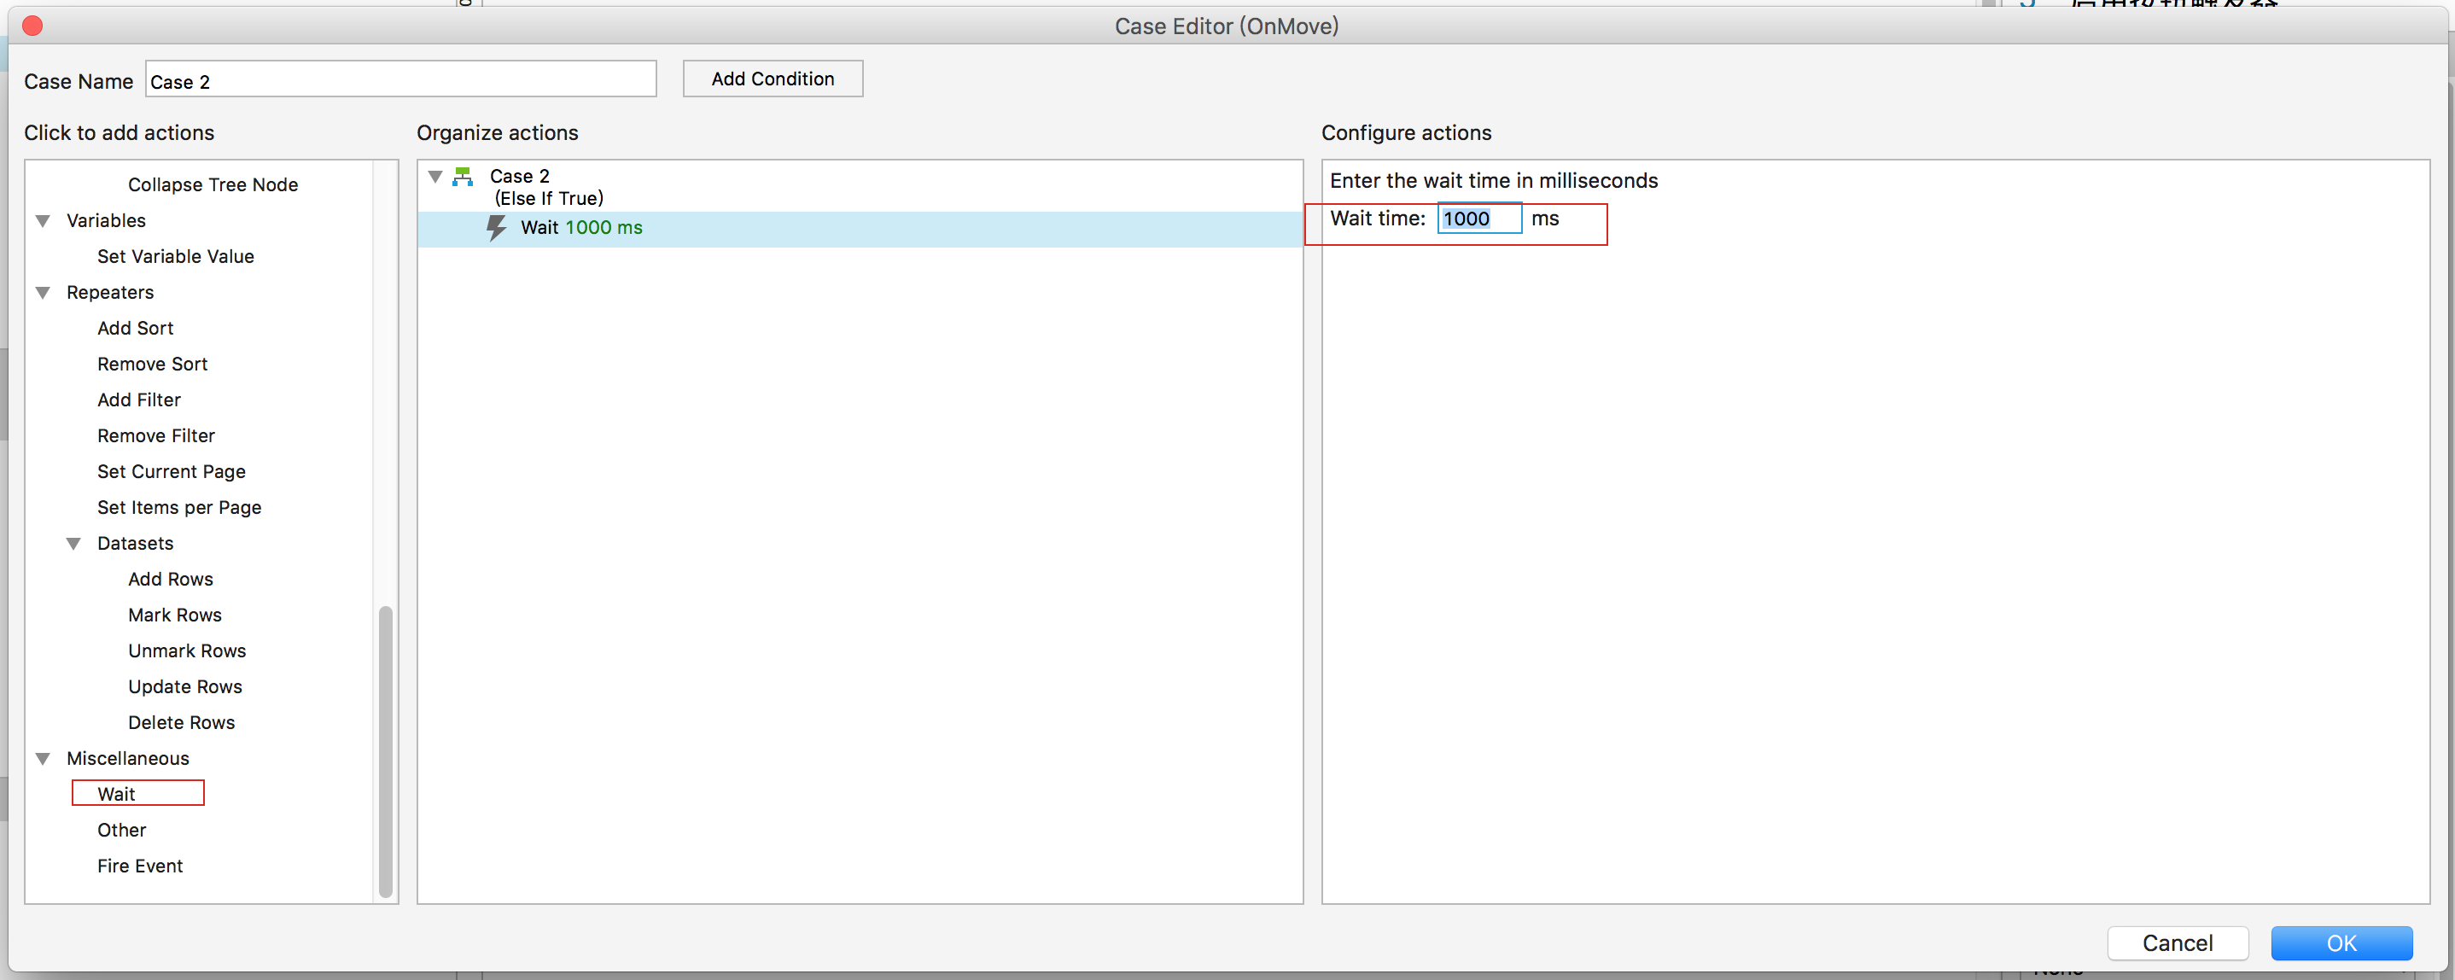Close the Case Editor with the red button

(x=32, y=26)
